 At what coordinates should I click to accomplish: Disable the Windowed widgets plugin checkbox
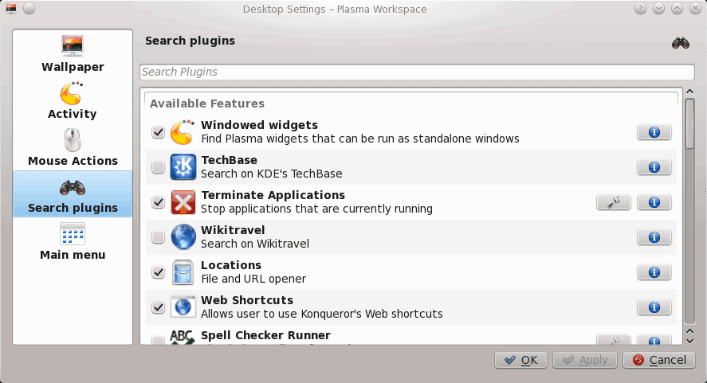pyautogui.click(x=158, y=132)
